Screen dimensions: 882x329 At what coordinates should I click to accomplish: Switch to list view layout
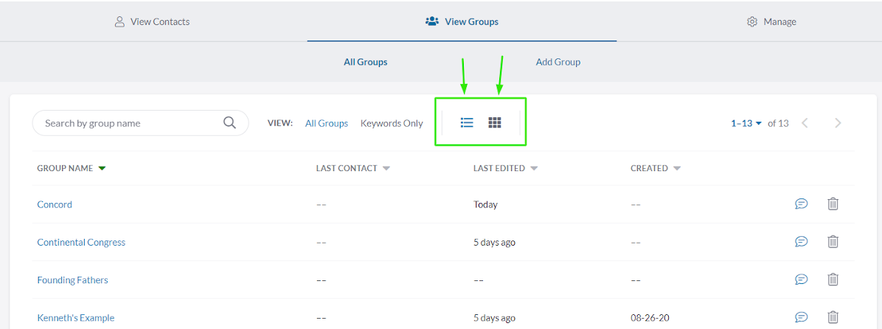[467, 122]
